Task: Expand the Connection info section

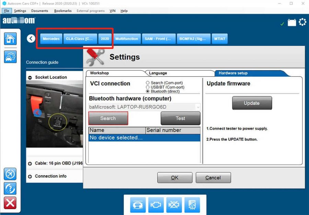Action: [x=30, y=176]
